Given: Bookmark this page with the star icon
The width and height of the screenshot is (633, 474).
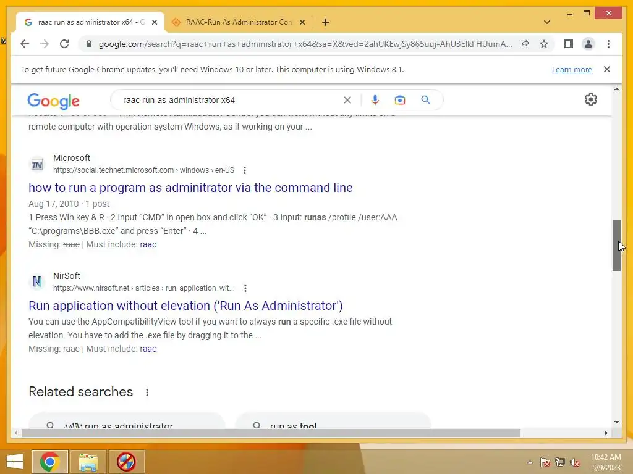Looking at the screenshot, I should point(544,44).
